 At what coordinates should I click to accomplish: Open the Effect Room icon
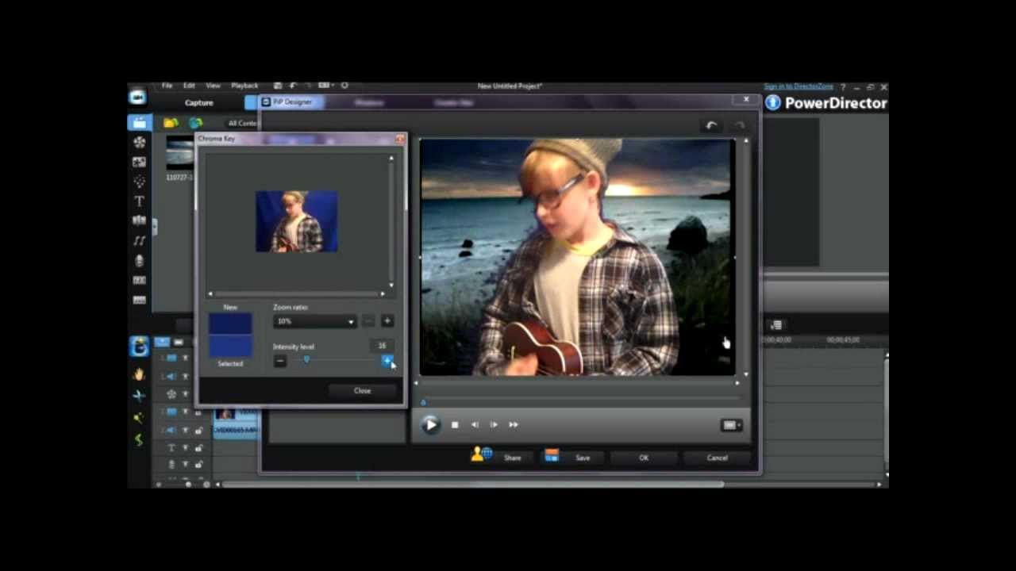point(140,143)
